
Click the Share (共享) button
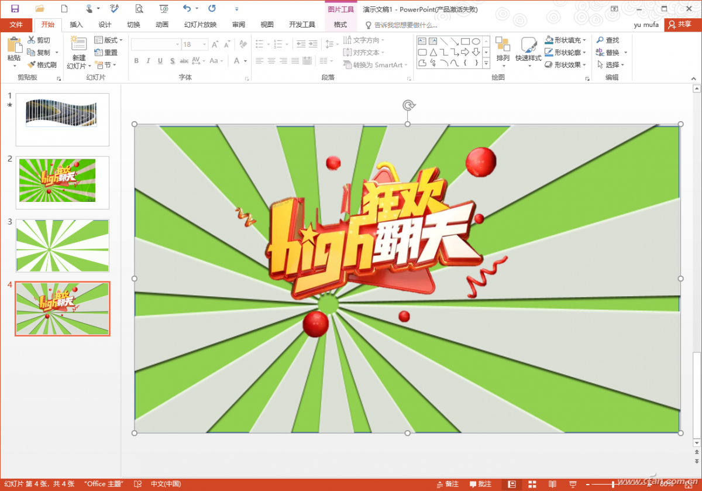[680, 25]
